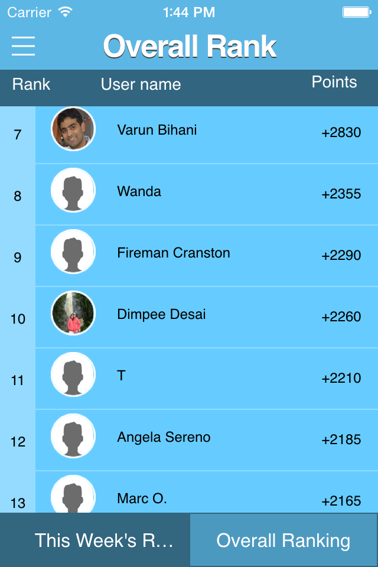Tap the Points column header
The height and width of the screenshot is (567, 378).
pyautogui.click(x=334, y=82)
